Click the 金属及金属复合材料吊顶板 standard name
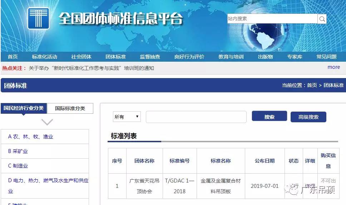 [x=221, y=186]
